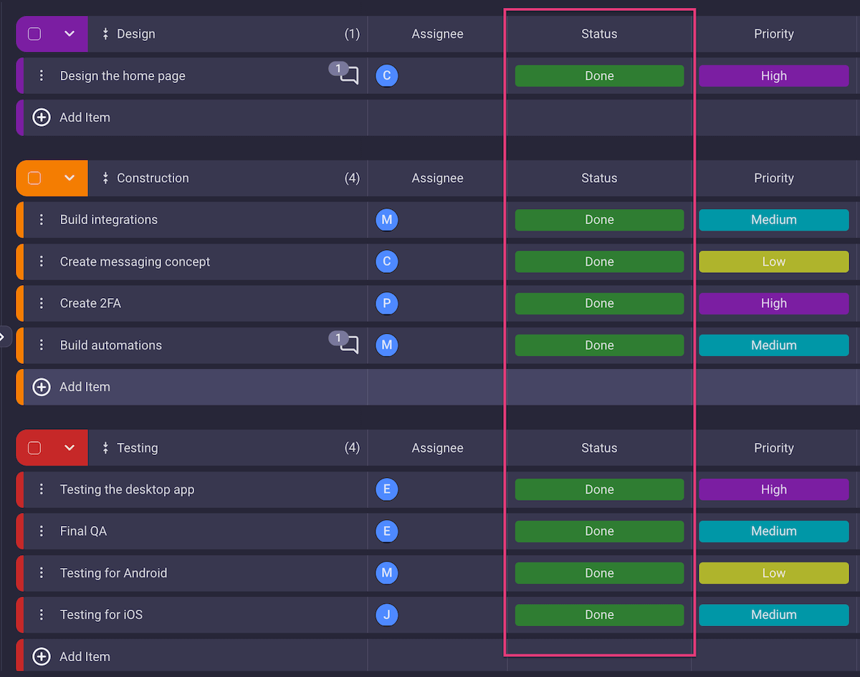Click assignee avatar J on Testing for iOS
This screenshot has width=860, height=677.
coord(386,615)
